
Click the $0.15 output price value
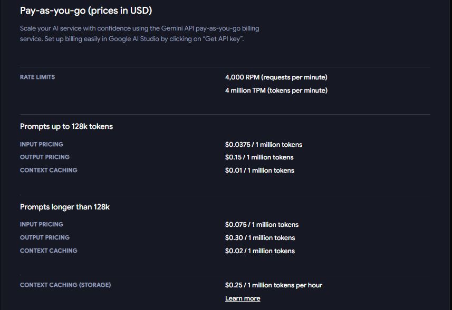259,157
